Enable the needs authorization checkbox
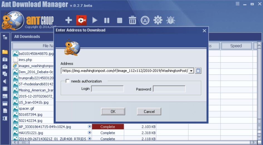263x145 pixels. 67,81
